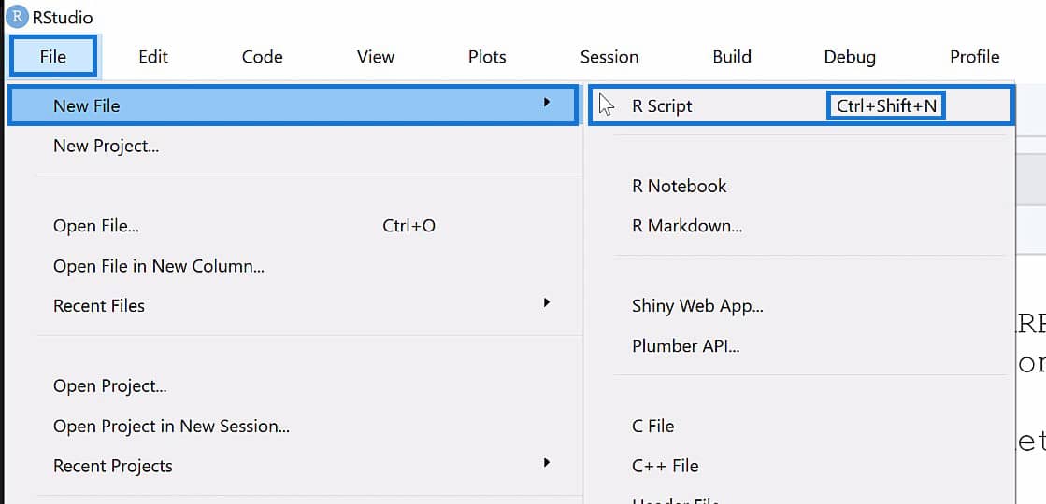Open the Code menu

(x=262, y=57)
